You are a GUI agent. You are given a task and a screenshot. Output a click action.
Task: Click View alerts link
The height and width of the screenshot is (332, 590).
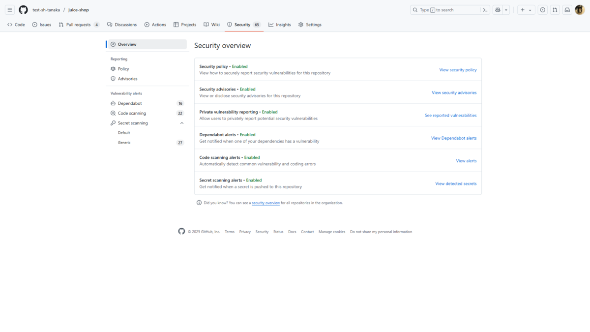click(466, 161)
